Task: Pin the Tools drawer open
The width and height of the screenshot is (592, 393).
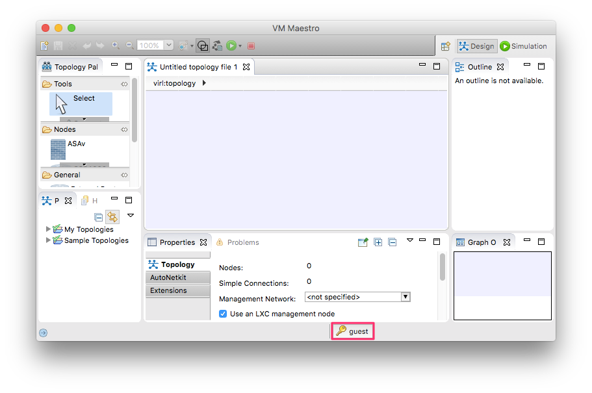Action: pos(124,84)
